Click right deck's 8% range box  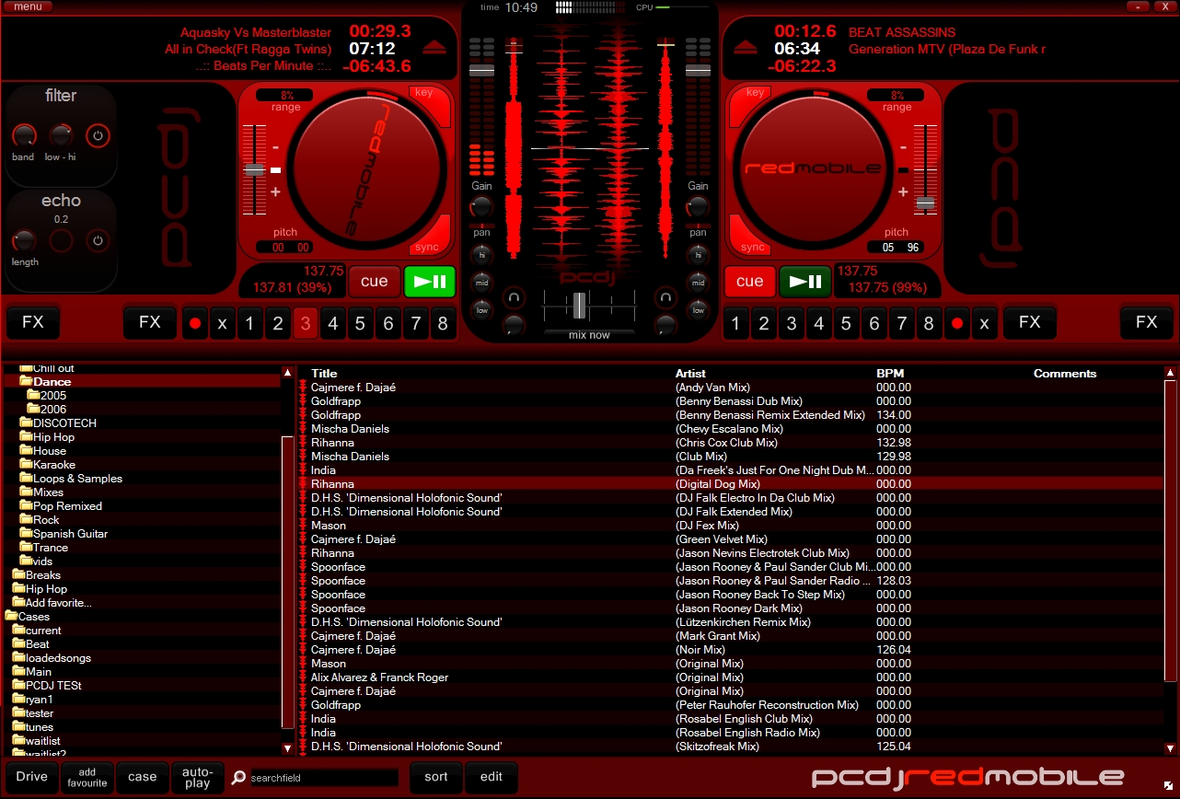897,95
